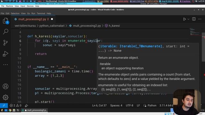This screenshot has width=205, height=115.
Task: Open the Manage gear icon
Action: [5, 97]
